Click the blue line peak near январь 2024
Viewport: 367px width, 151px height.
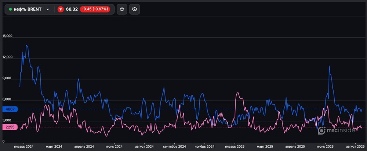26,45
